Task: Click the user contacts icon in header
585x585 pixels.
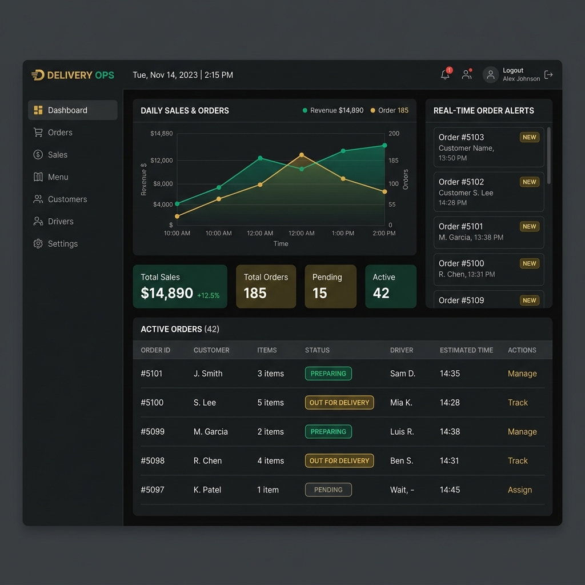Action: (467, 75)
